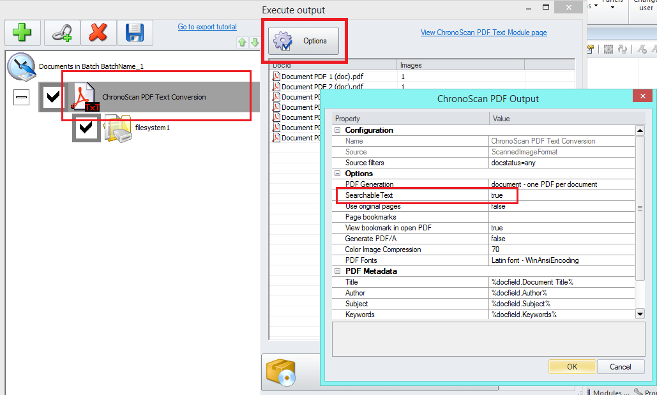Screen dimensions: 657x395
Task: Collapse the PDF Metadata section
Action: tap(336, 271)
